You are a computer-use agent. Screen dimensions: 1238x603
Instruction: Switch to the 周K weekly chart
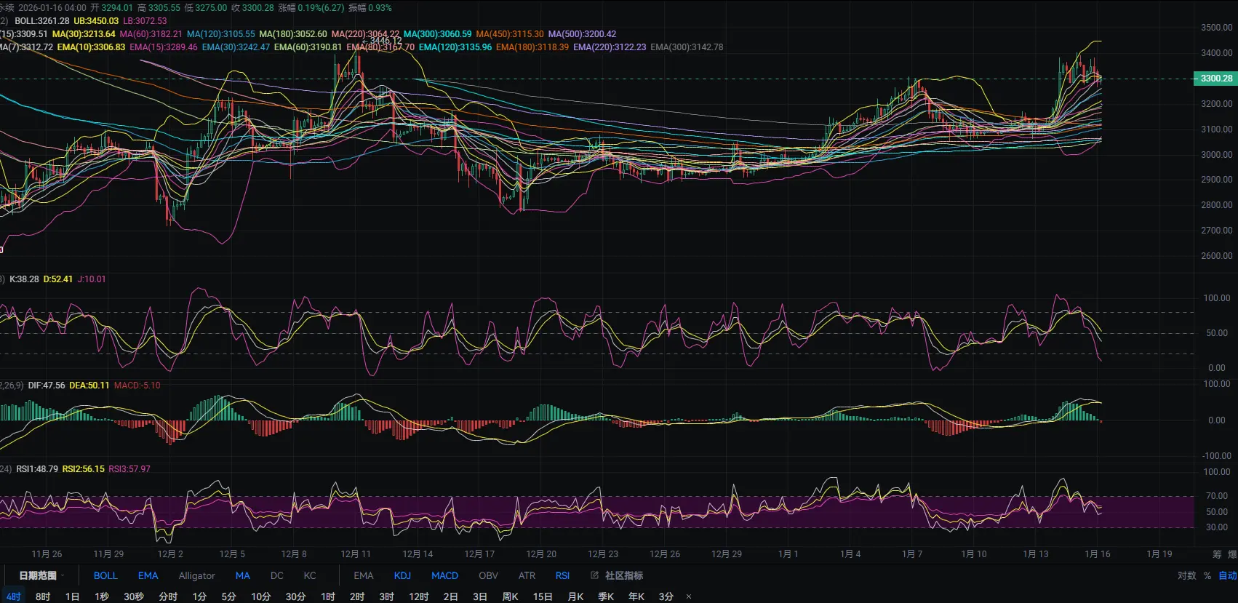click(x=510, y=596)
